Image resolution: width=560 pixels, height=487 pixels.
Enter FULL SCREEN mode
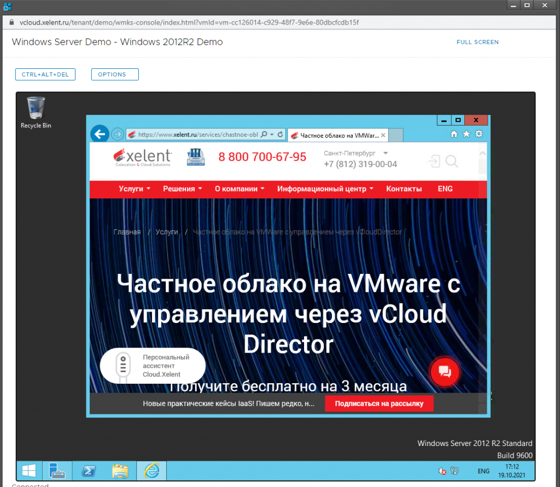point(477,42)
